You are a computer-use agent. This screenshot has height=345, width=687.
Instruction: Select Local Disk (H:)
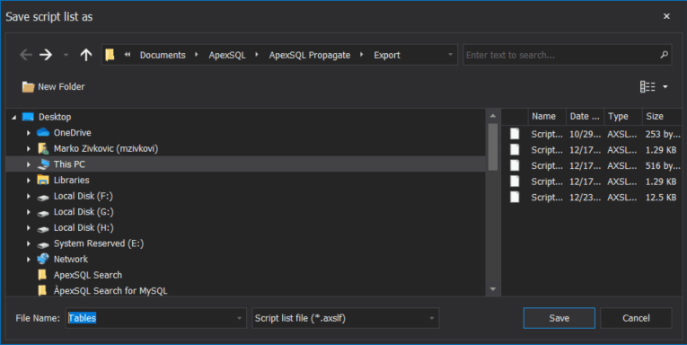coord(84,227)
